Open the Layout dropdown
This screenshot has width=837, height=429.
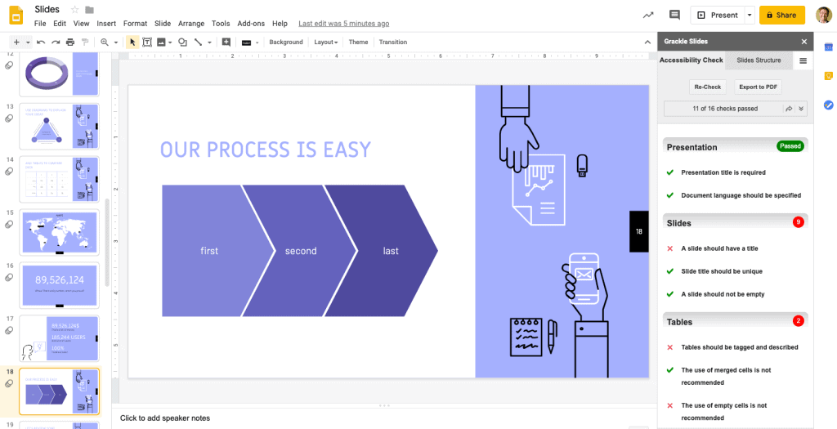325,42
